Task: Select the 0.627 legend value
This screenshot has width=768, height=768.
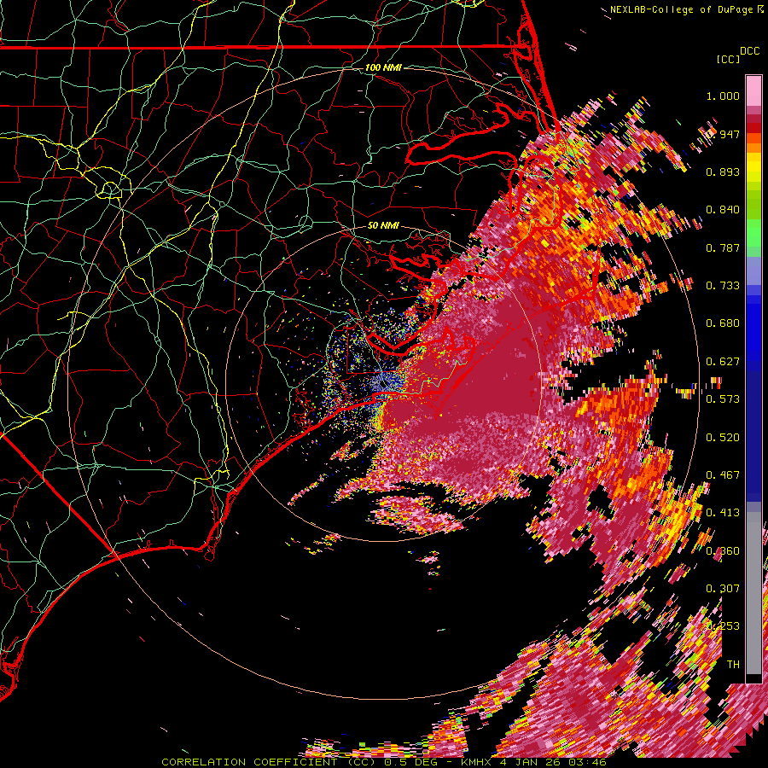Action: tap(723, 362)
